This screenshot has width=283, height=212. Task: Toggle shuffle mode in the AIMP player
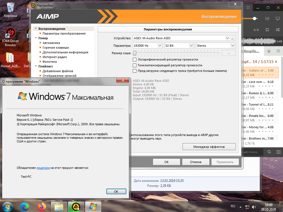click(277, 30)
